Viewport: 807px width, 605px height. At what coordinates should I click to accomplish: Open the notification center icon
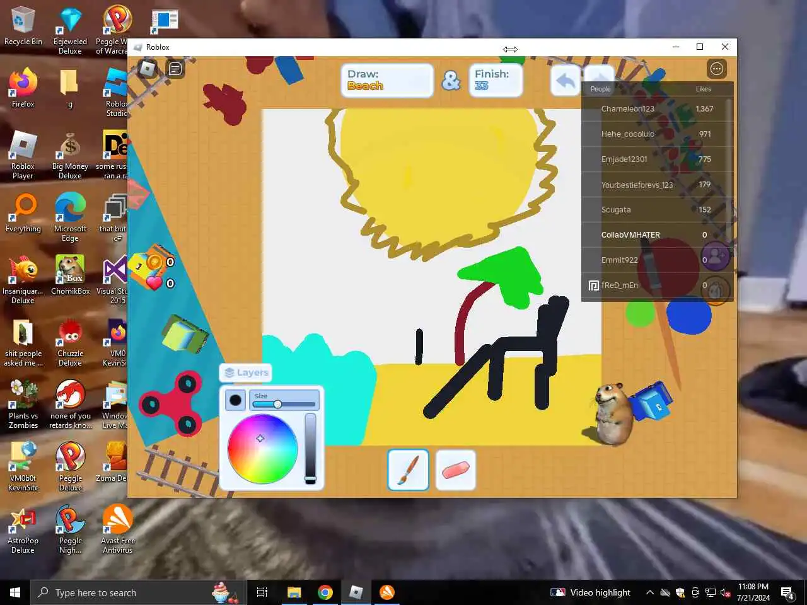point(787,592)
